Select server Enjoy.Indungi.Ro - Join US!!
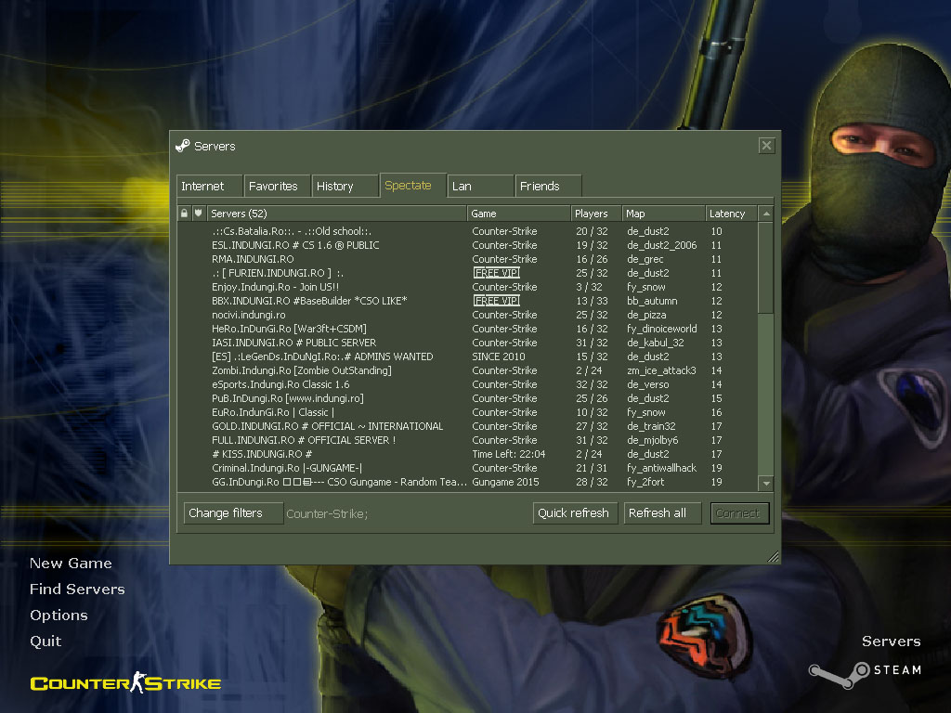Screen dimensions: 951x713 tap(467, 287)
